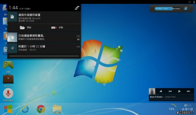
Task: Tap the date '12月7日週六' in notification header
Action: [25, 9]
